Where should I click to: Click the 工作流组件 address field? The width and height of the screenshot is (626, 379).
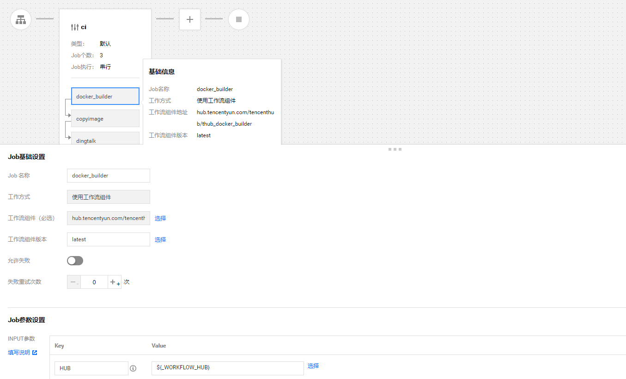pos(109,218)
